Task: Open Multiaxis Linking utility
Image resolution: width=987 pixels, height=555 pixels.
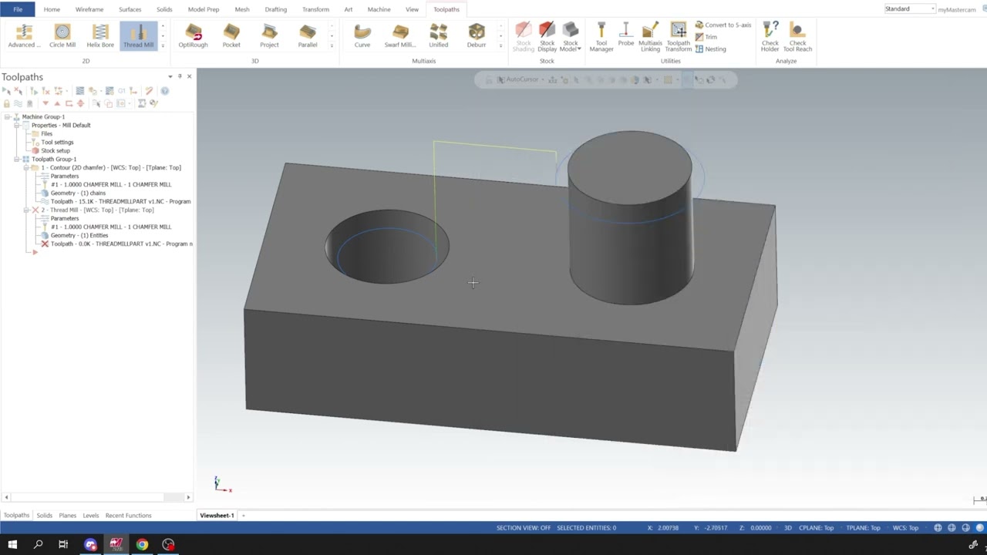Action: [x=650, y=37]
